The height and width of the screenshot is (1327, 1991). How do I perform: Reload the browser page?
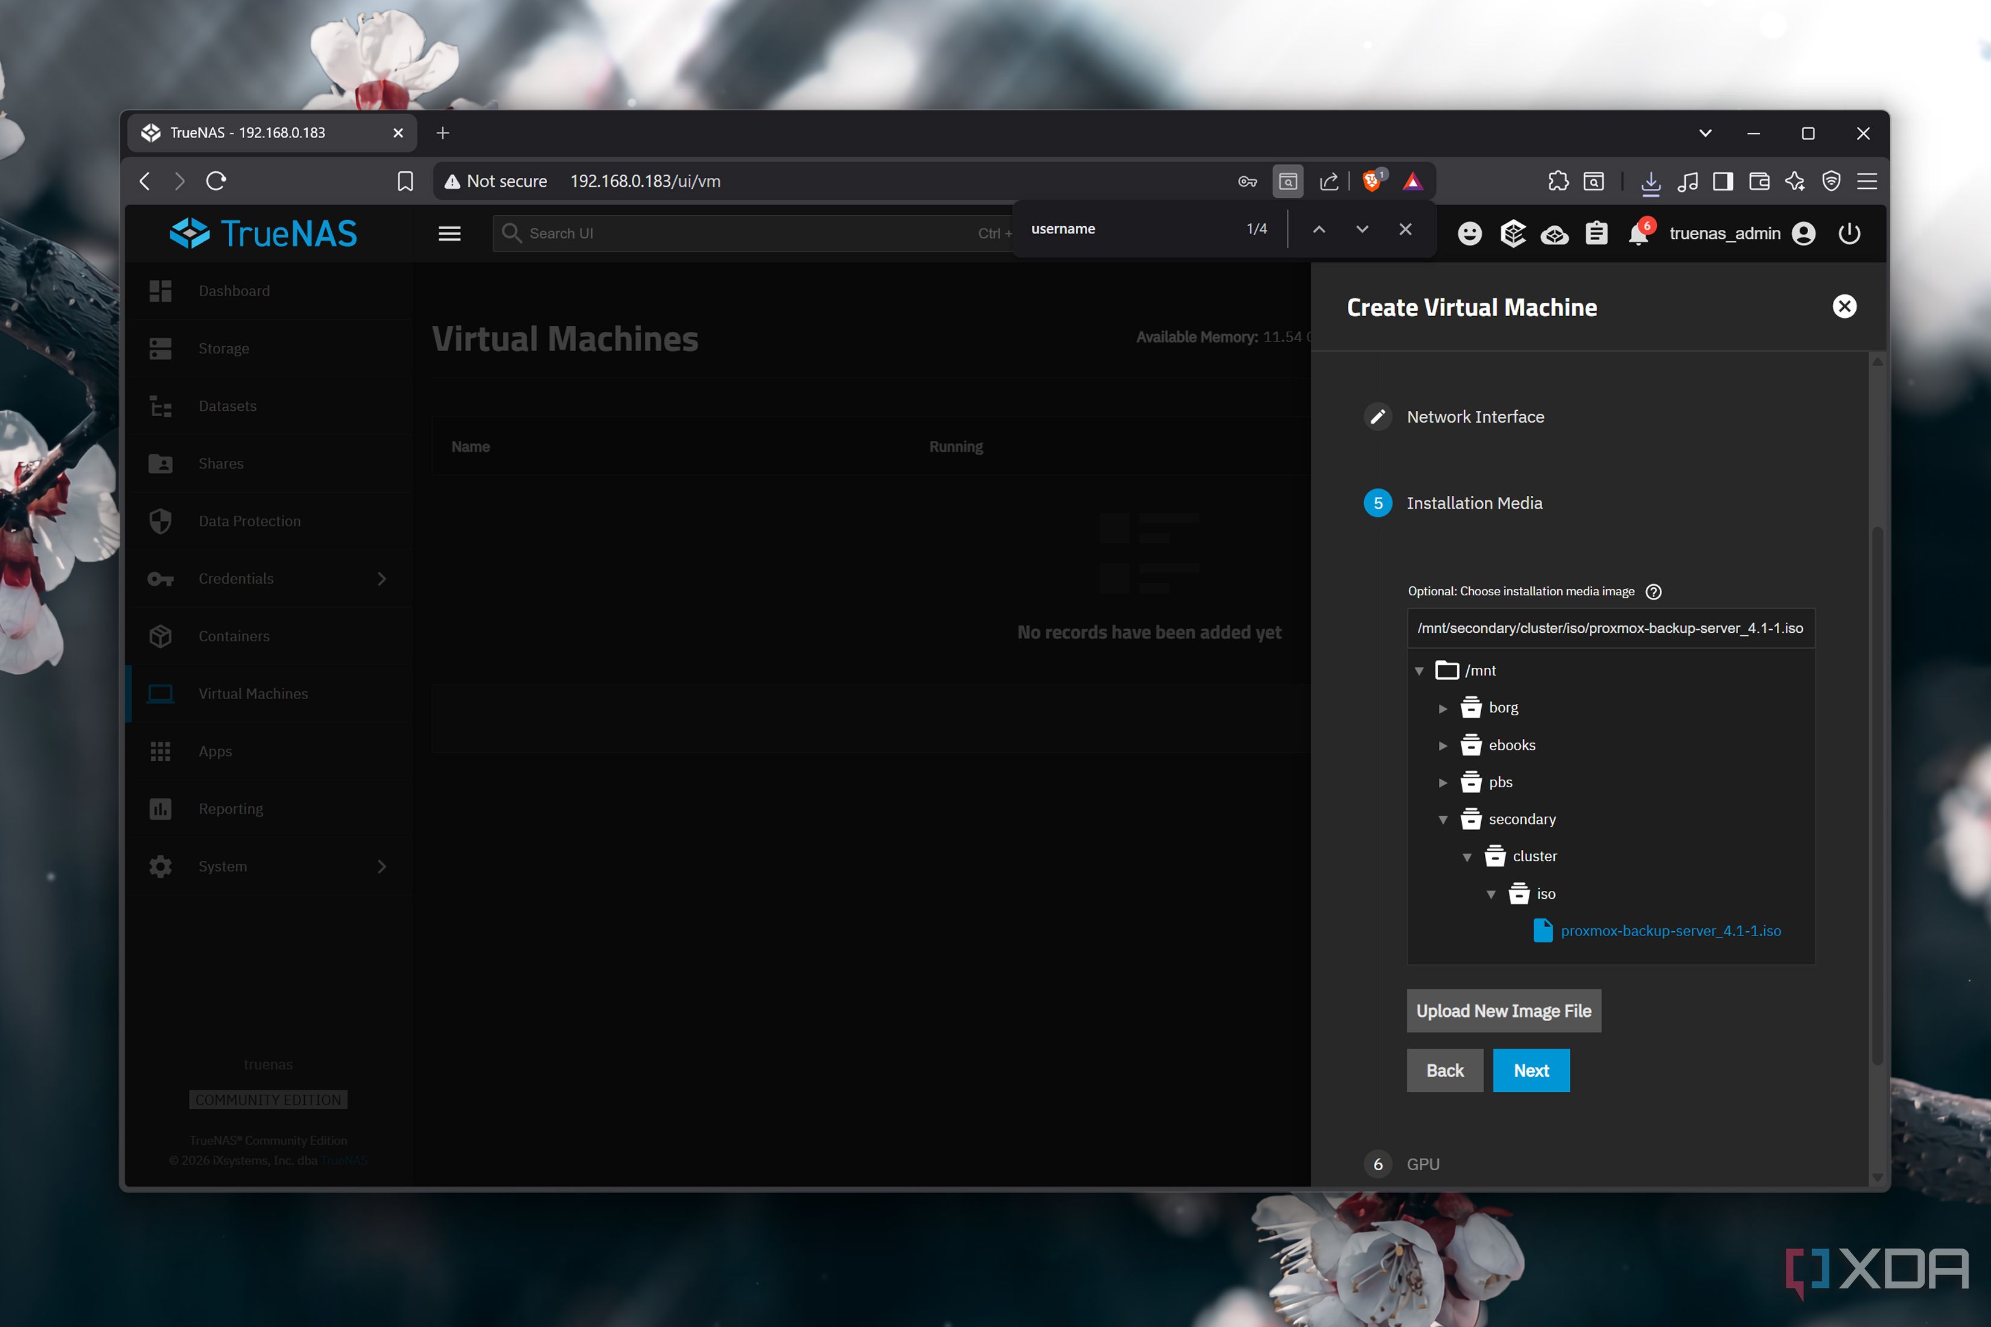tap(216, 181)
